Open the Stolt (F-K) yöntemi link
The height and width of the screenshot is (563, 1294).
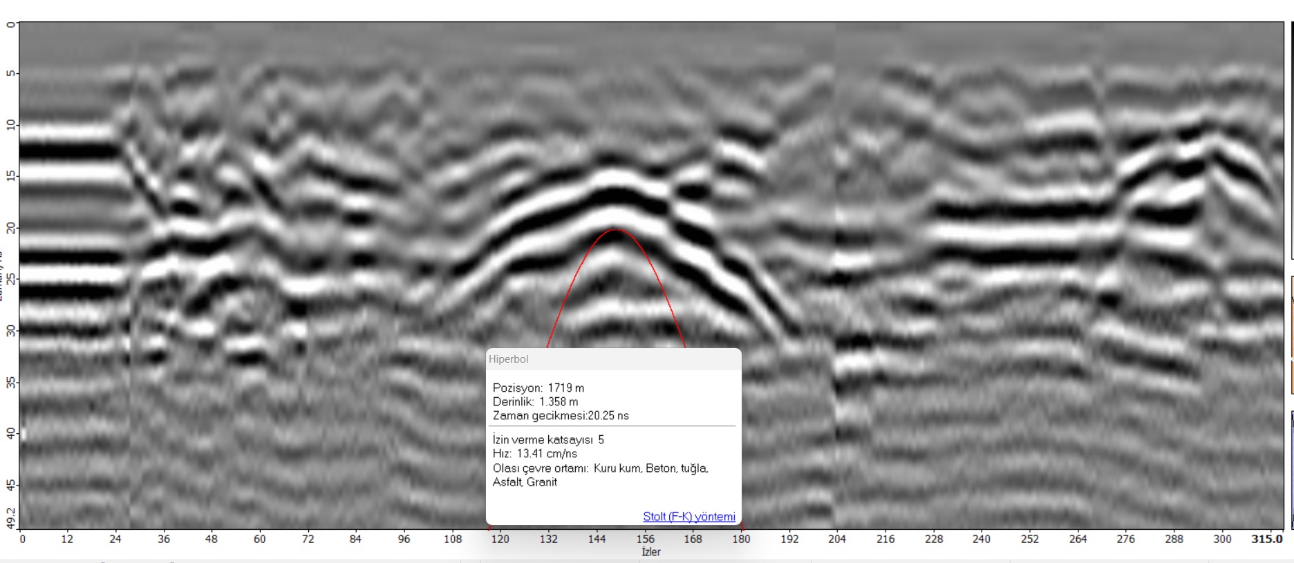688,517
